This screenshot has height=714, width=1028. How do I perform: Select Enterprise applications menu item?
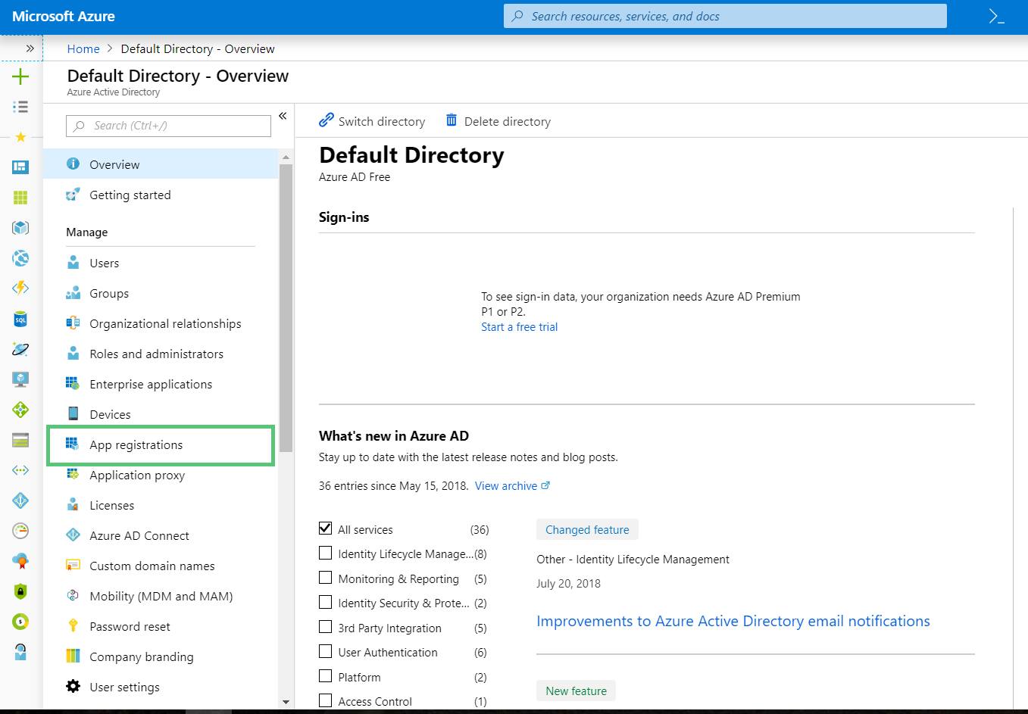tap(151, 385)
